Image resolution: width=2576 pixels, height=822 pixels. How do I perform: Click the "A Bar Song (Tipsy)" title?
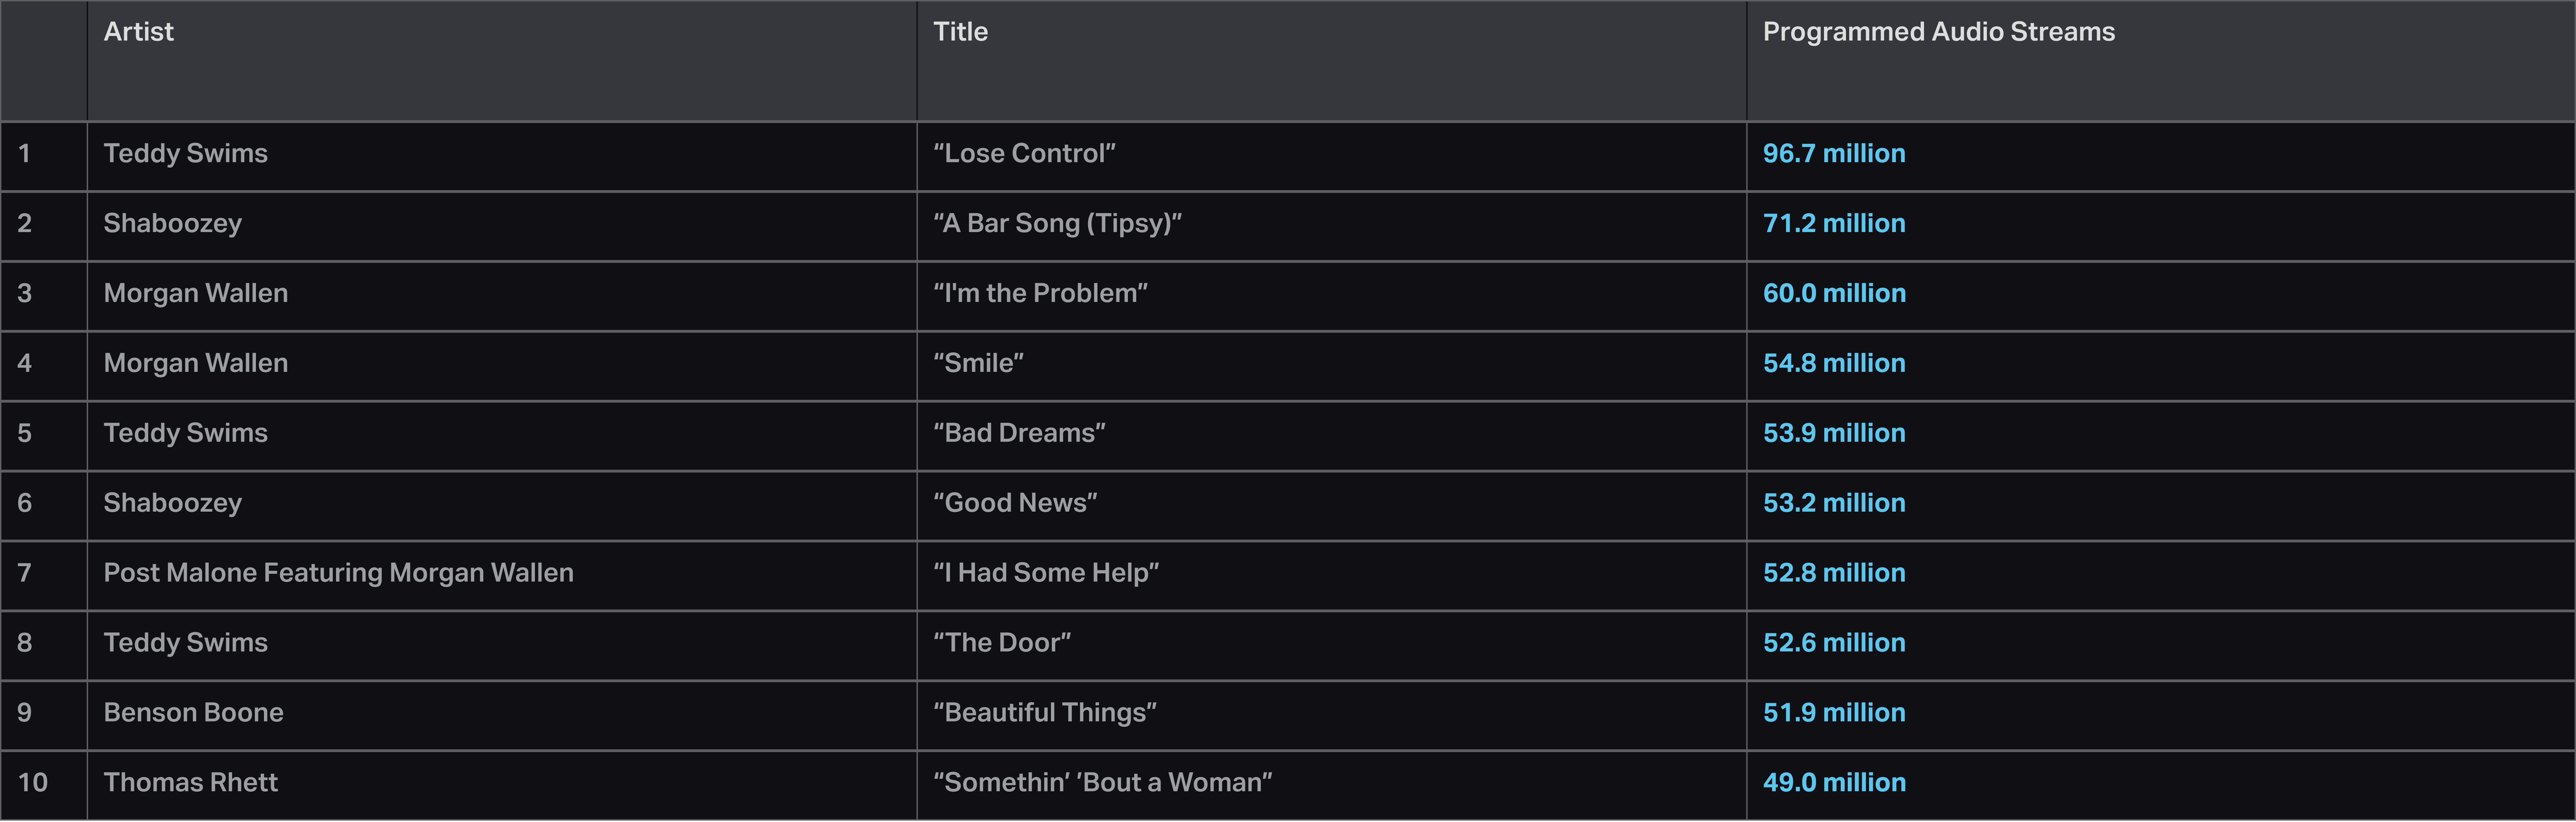click(x=1057, y=224)
